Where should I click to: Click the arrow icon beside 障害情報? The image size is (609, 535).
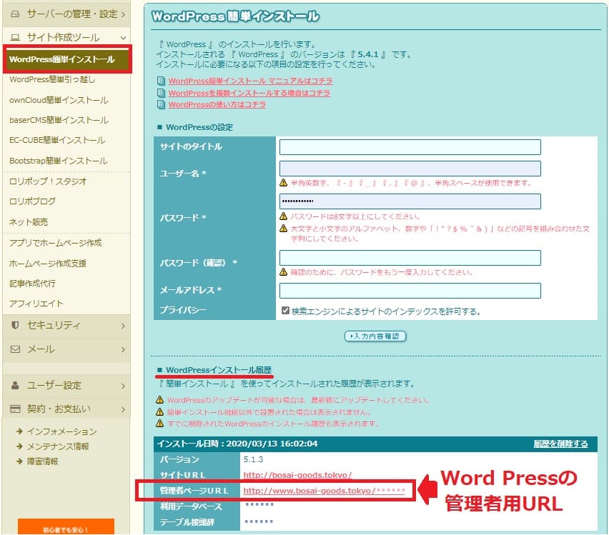coord(19,461)
